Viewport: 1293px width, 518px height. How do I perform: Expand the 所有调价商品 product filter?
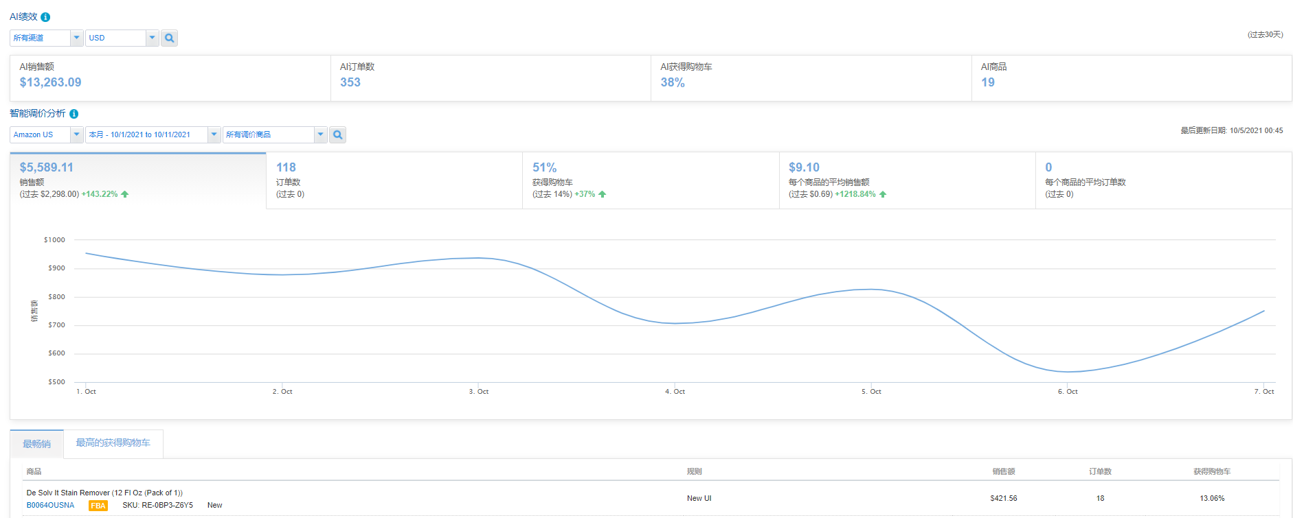[320, 135]
